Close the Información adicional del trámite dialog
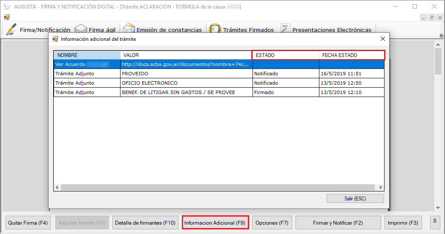Image resolution: width=445 pixels, height=234 pixels. pyautogui.click(x=382, y=39)
